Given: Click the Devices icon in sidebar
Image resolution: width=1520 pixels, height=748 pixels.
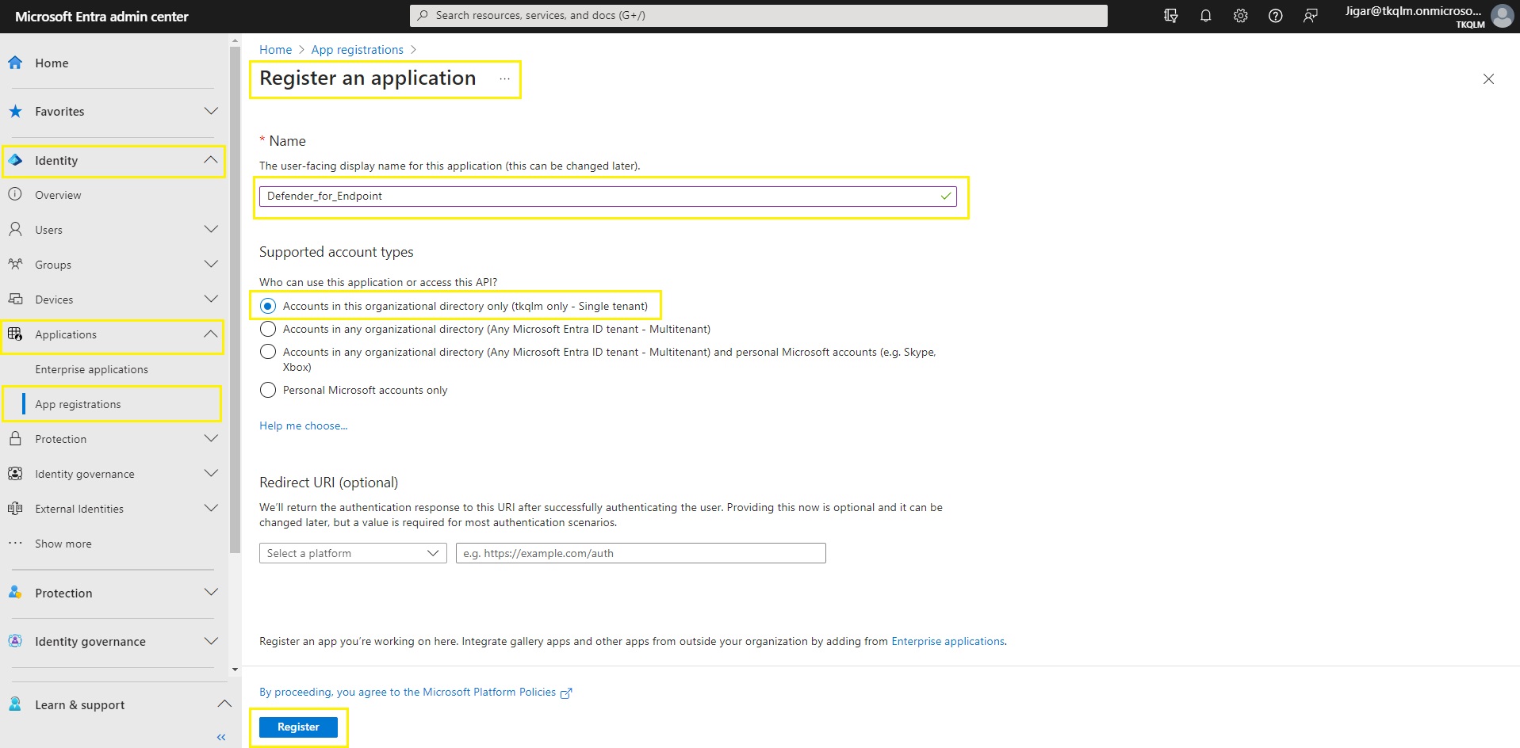Looking at the screenshot, I should point(15,299).
